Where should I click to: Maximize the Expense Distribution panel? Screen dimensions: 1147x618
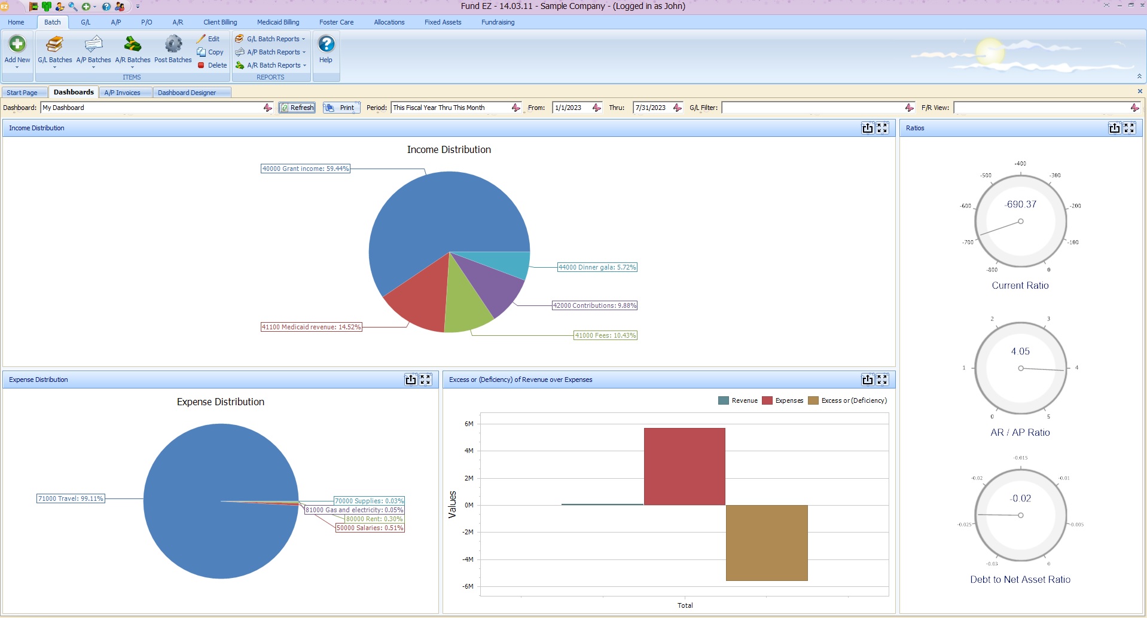(x=425, y=379)
